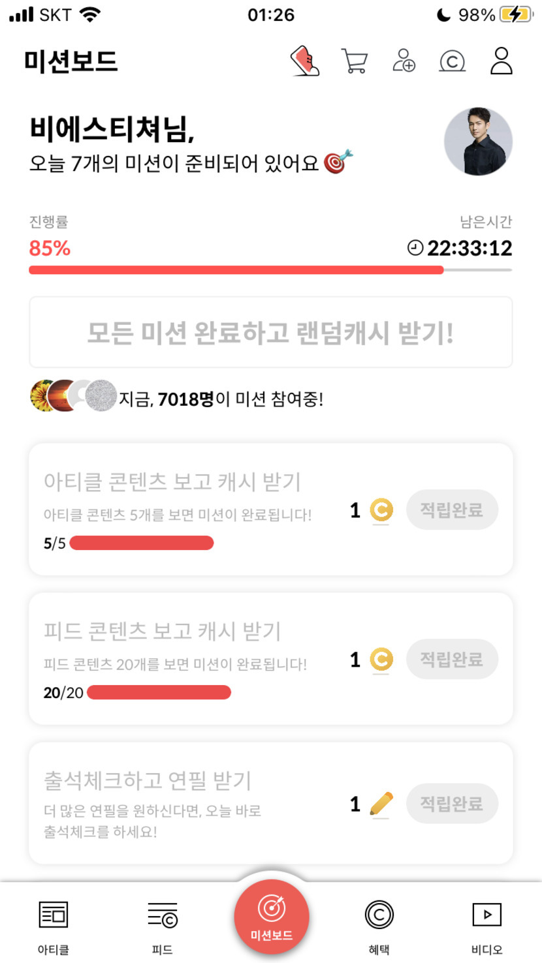Open the my profile icon
The width and height of the screenshot is (542, 963).
501,61
